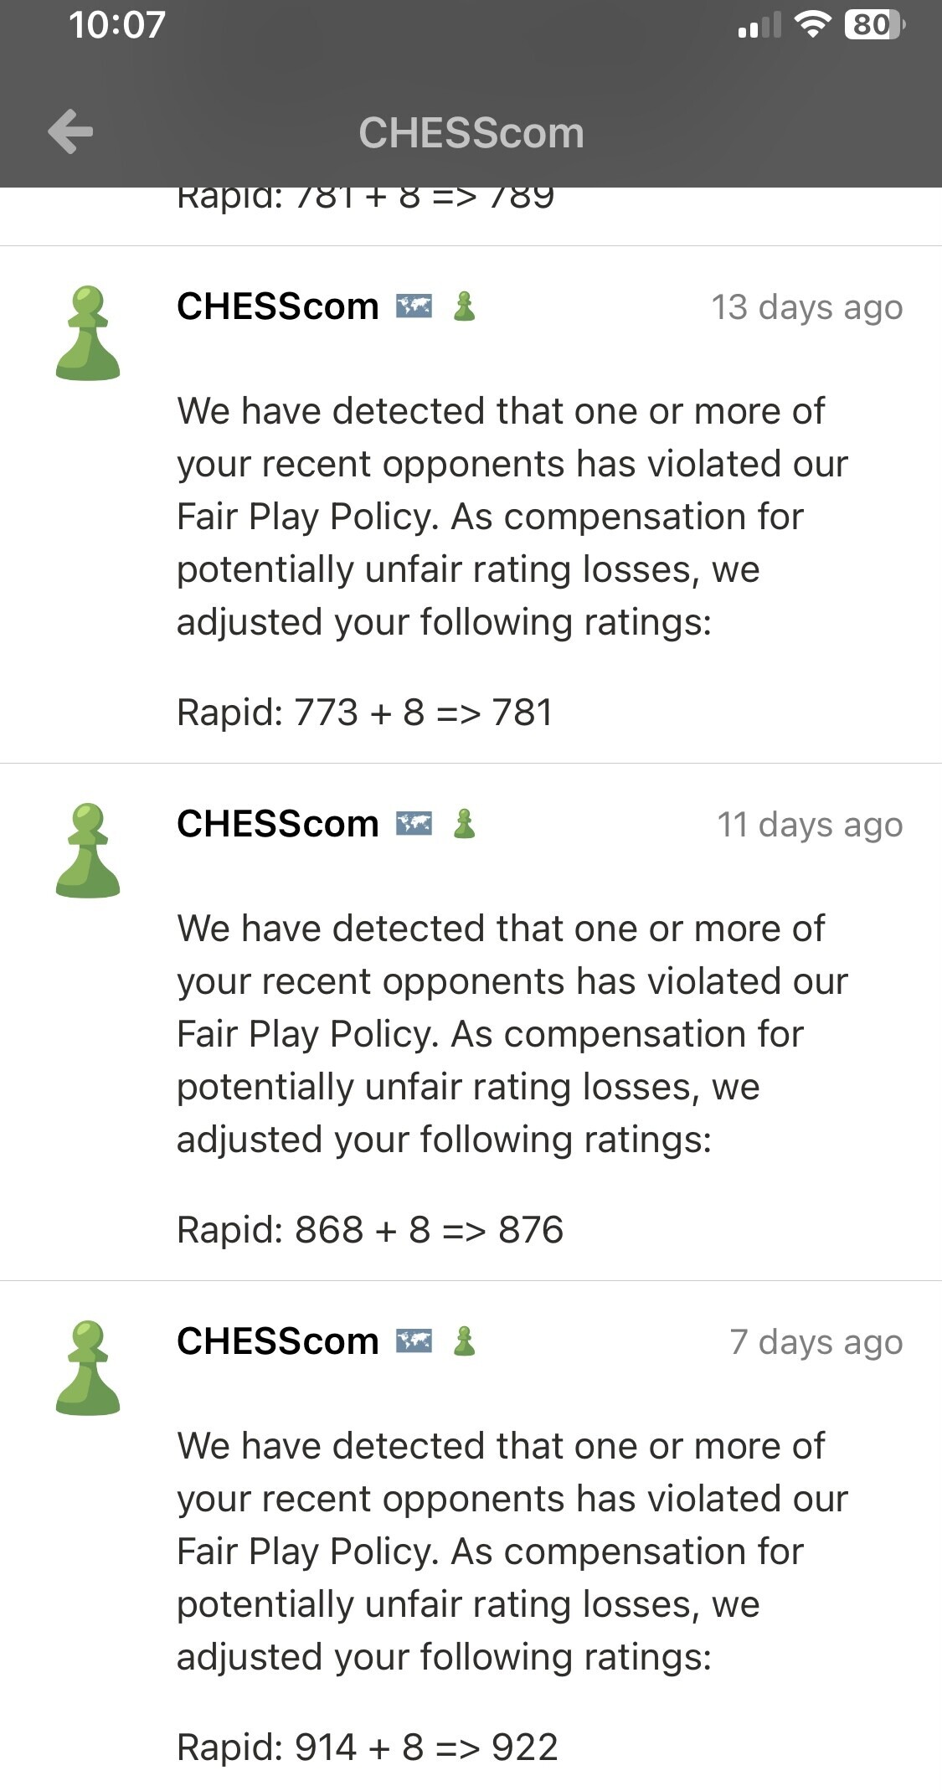Select the Rapid 914 + 8 rating line
942x1791 pixels.
pos(368,1747)
